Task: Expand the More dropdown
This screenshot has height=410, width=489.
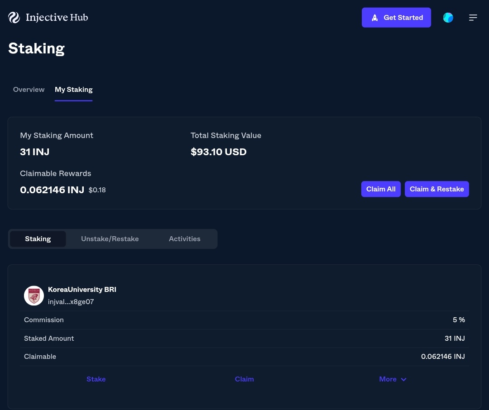Action: (x=393, y=379)
